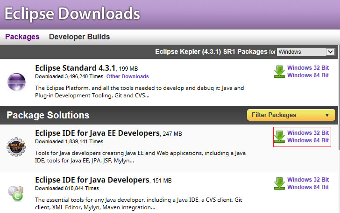Click the green download arrow for Eclipse Standard

279,72
